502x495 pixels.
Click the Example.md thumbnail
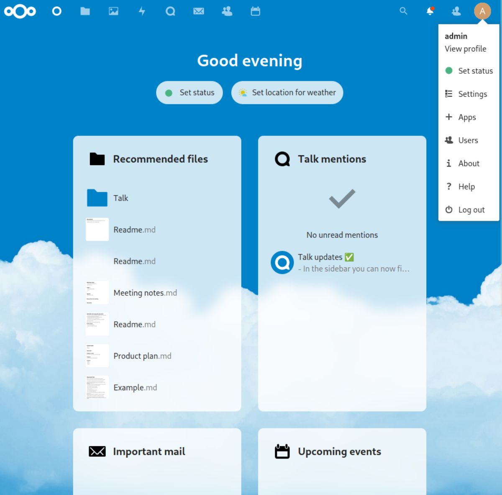(x=97, y=387)
